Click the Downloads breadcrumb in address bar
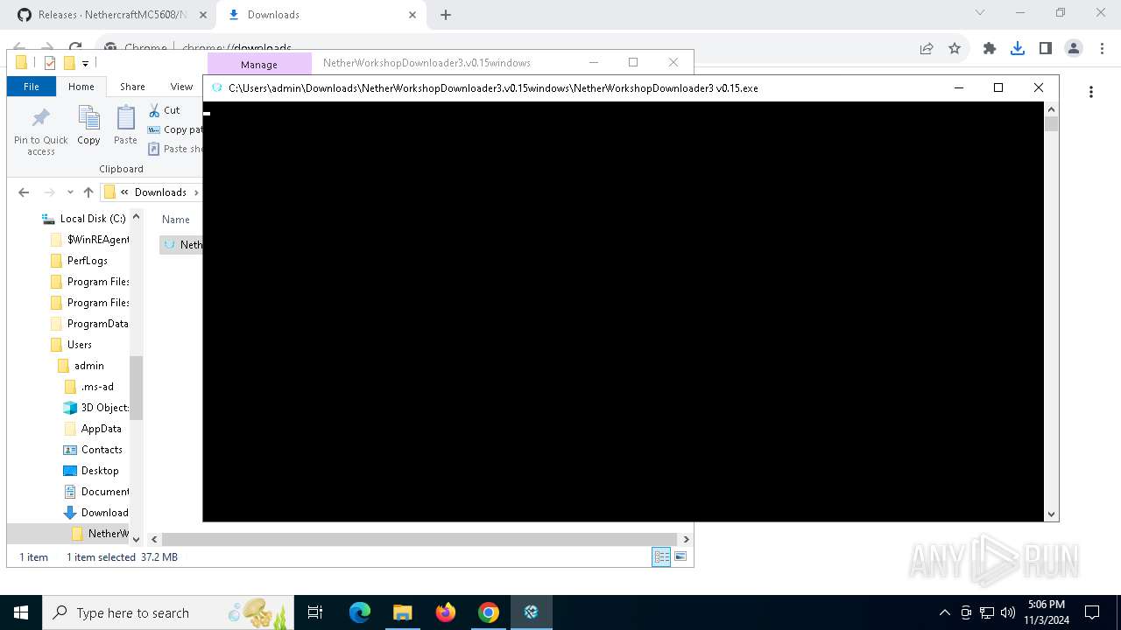 [x=160, y=192]
